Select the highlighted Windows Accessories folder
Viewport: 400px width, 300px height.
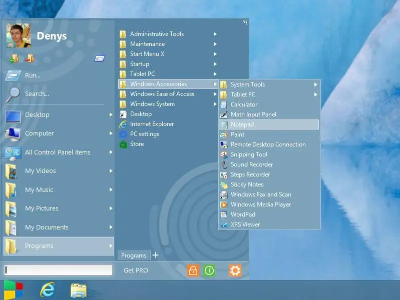pyautogui.click(x=168, y=84)
